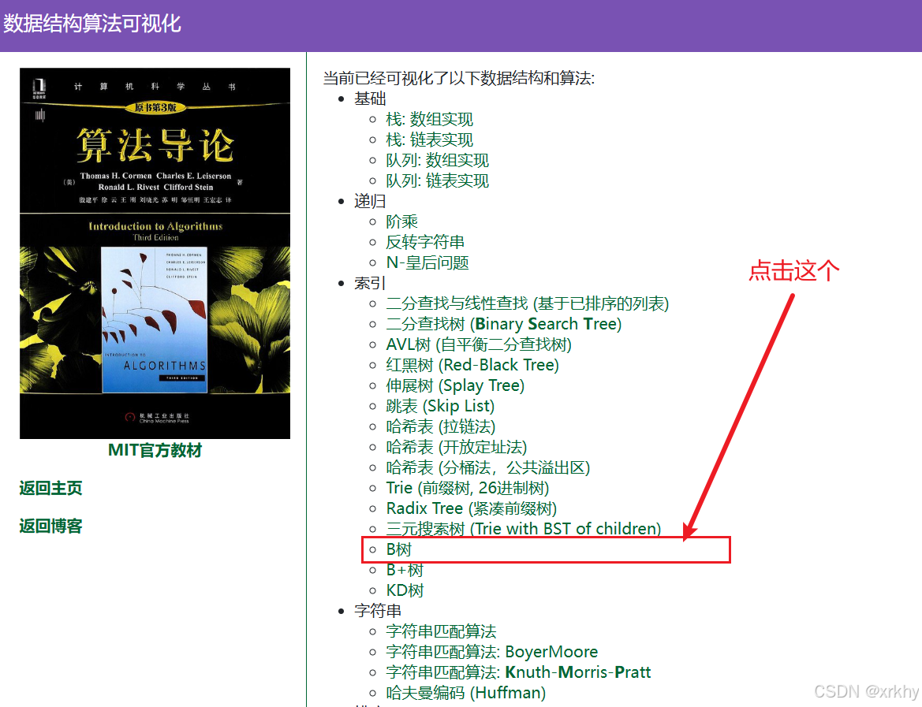Open 红黑树 (Red-Black Tree) link
This screenshot has height=707, width=922.
click(472, 365)
